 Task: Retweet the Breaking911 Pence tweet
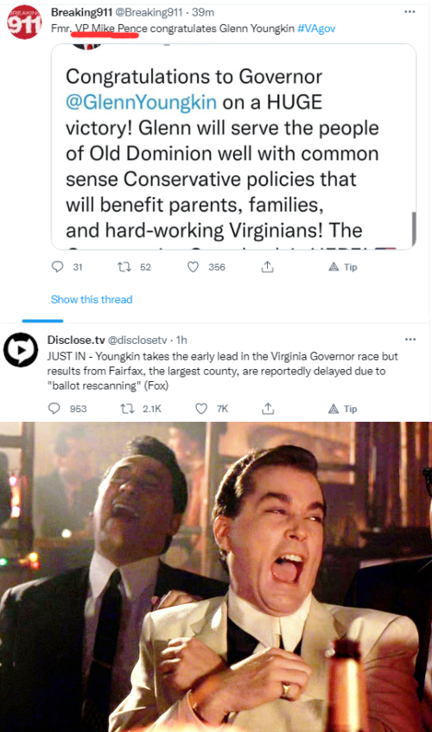click(x=124, y=266)
